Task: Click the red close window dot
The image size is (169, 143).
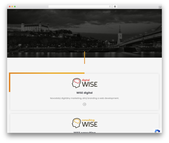Action: [x=10, y=7]
